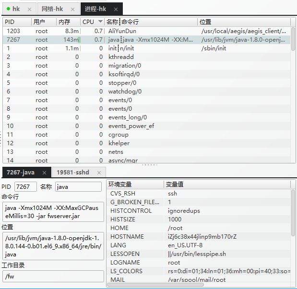297x289 pixels.
Task: Select events/0 row with PID 8
Action: click(x=146, y=109)
